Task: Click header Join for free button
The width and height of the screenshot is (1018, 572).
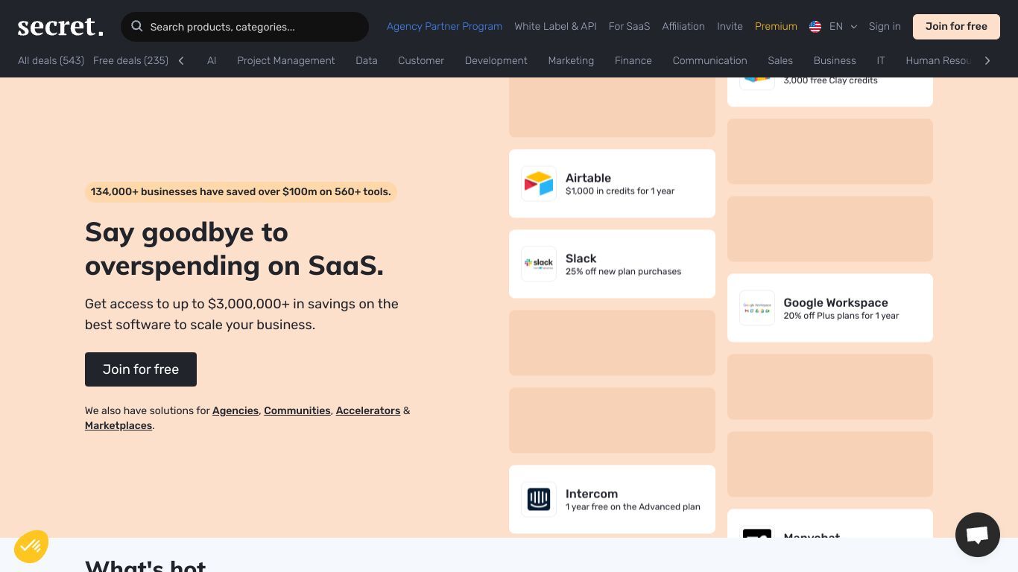Action: [x=956, y=27]
